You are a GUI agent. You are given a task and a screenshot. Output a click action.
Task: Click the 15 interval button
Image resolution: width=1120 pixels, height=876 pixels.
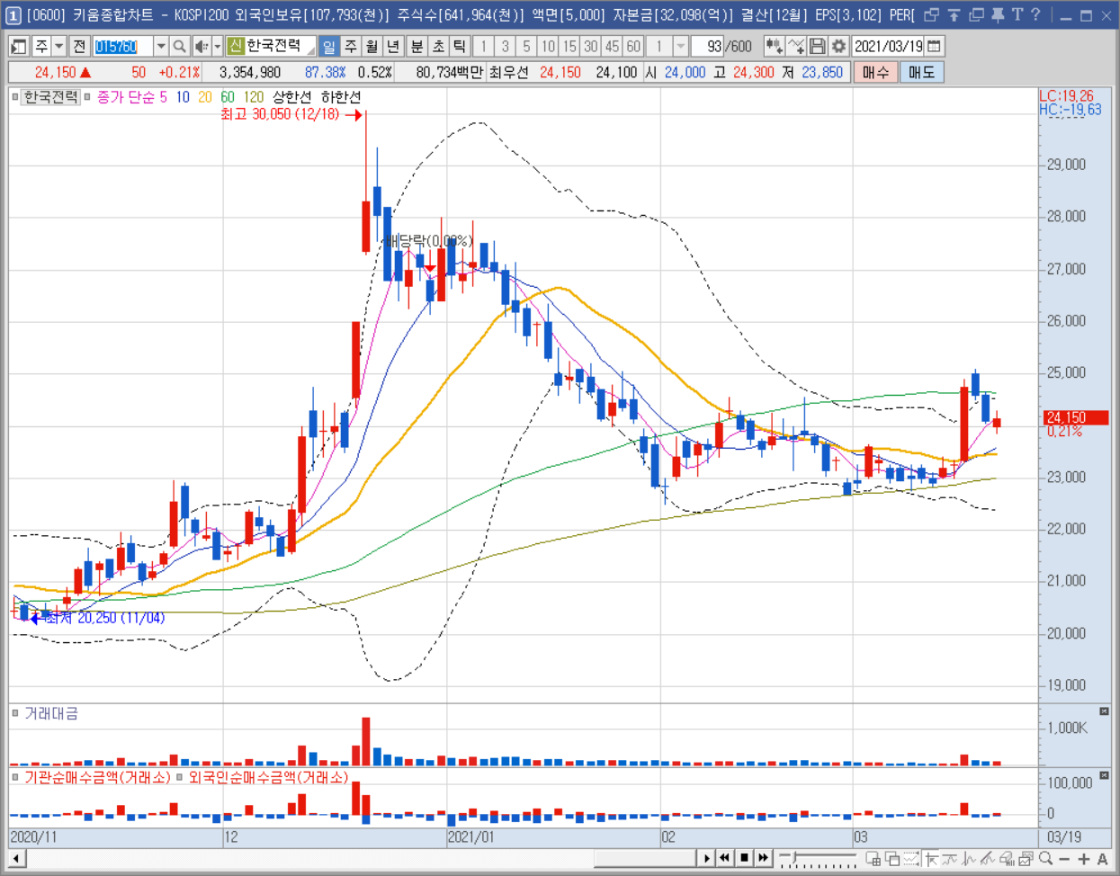point(569,46)
